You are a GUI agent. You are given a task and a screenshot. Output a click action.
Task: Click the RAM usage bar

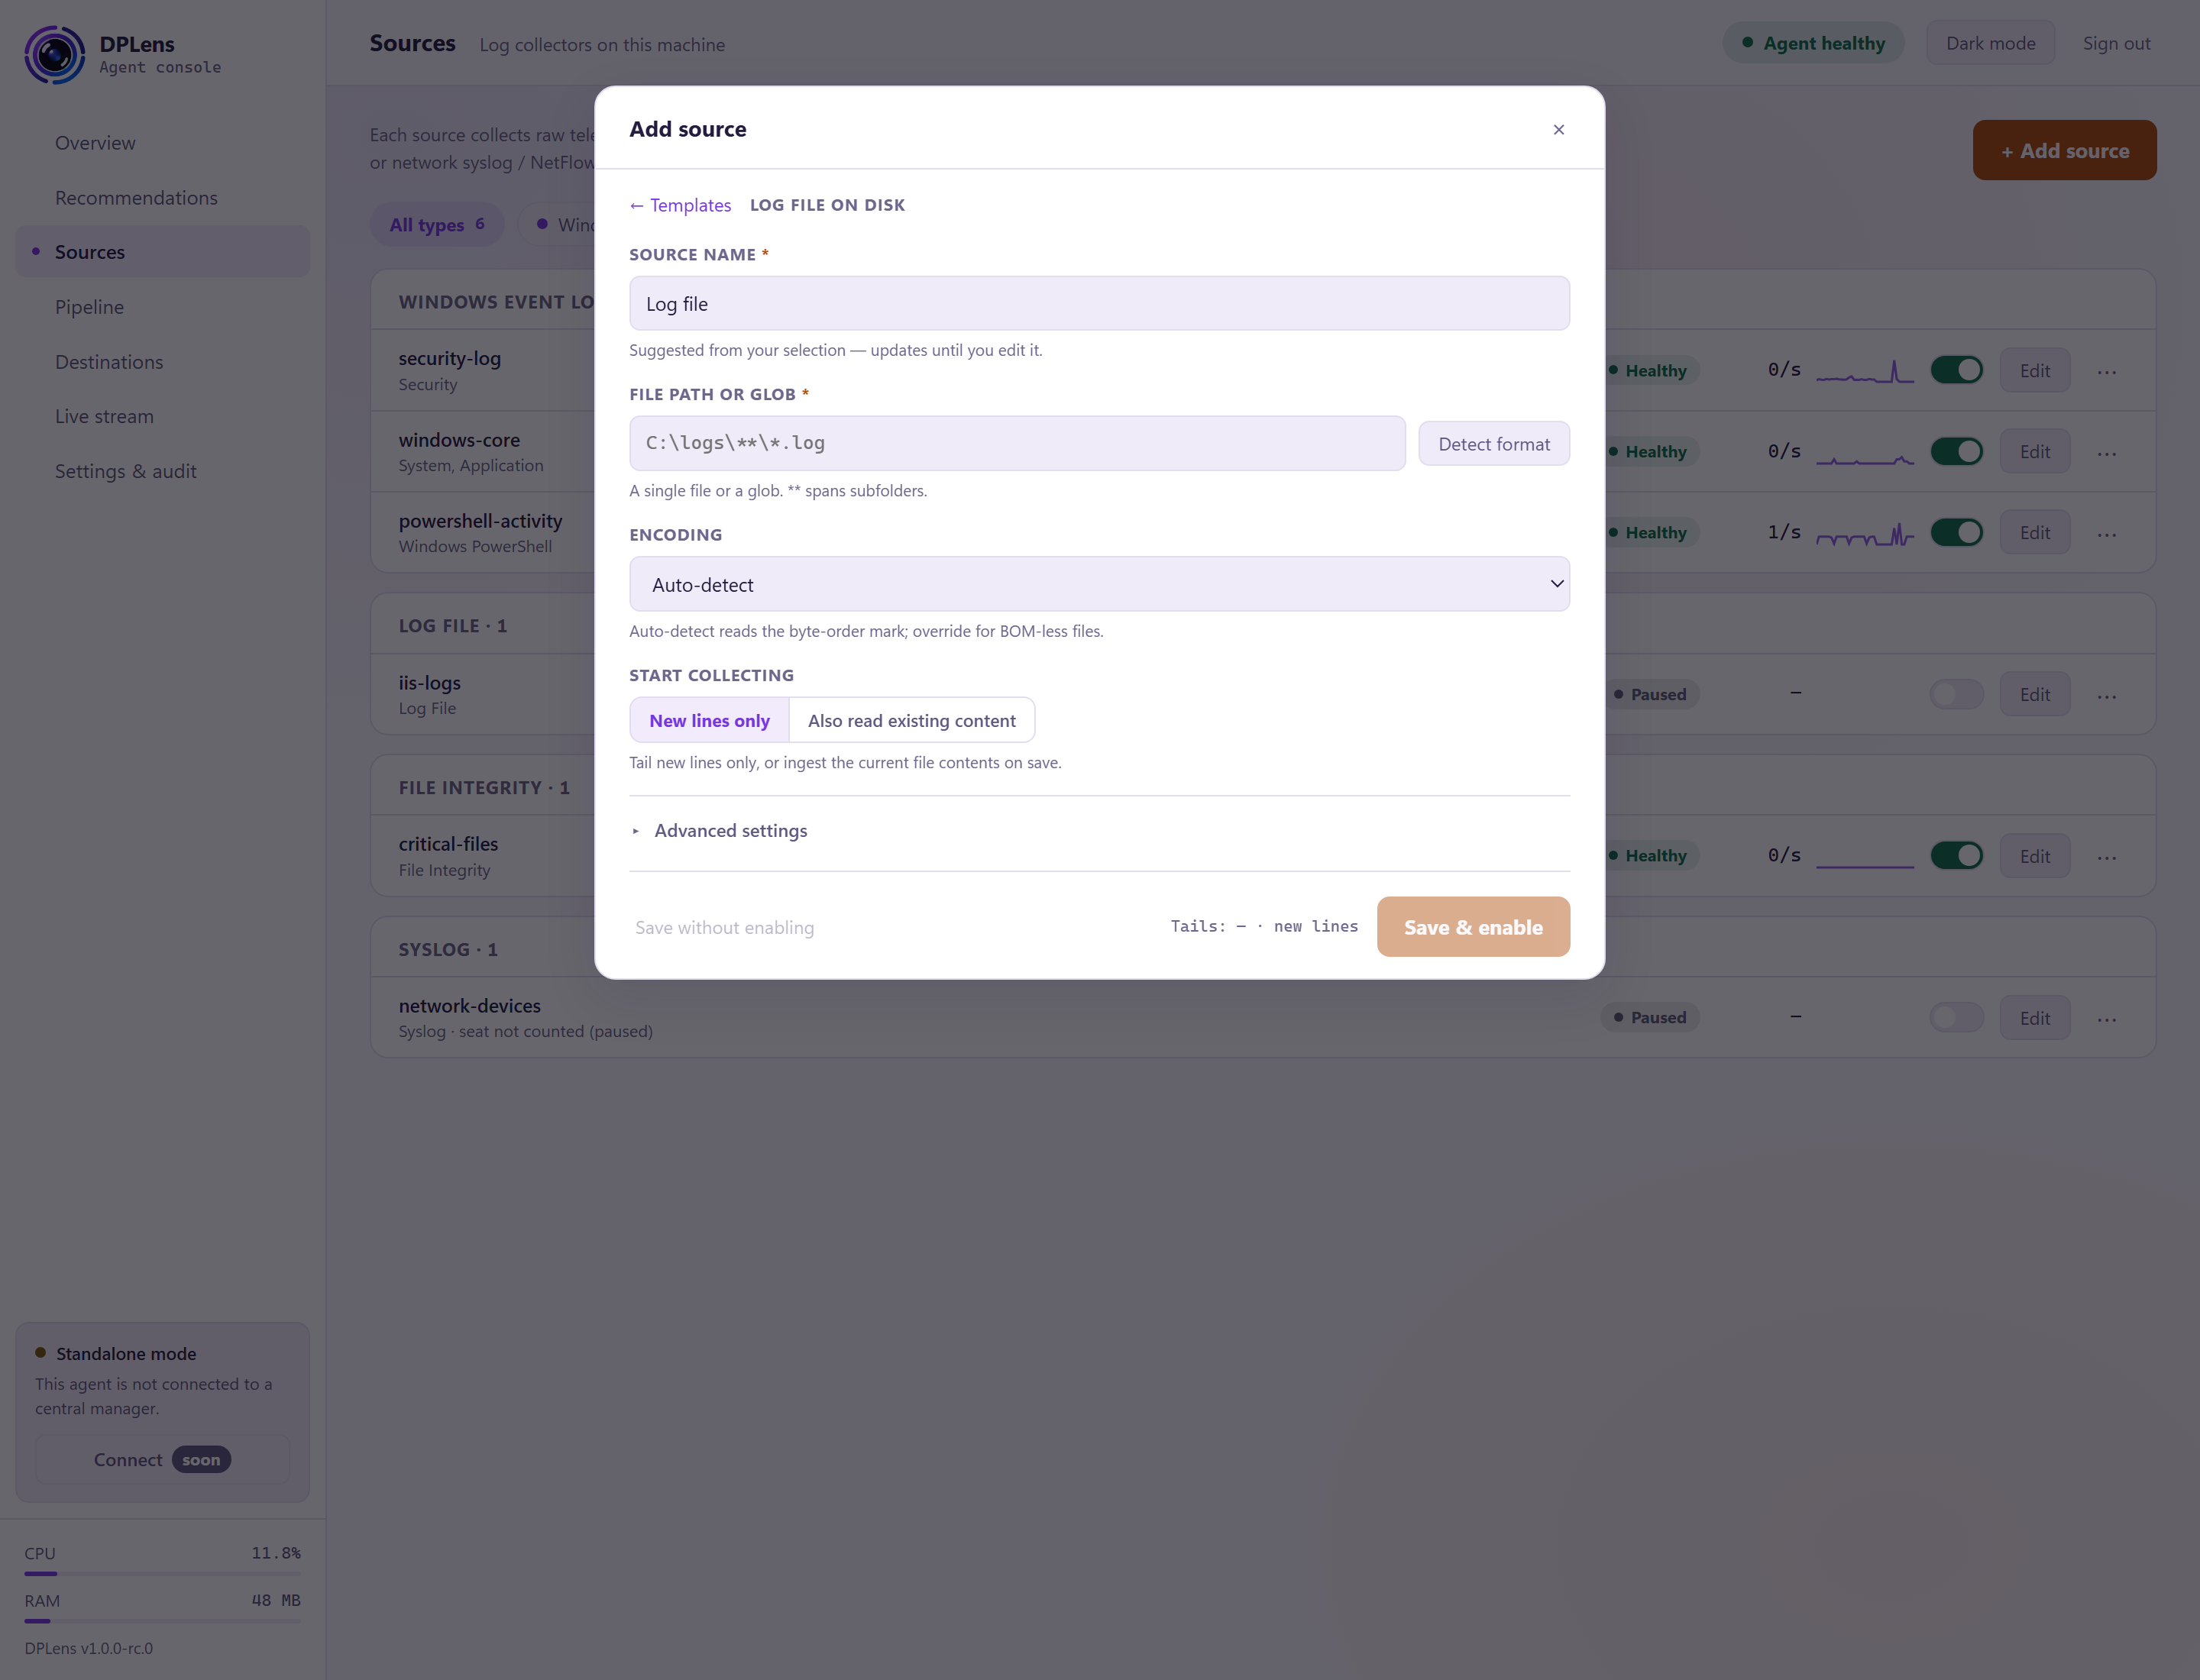coord(162,1621)
